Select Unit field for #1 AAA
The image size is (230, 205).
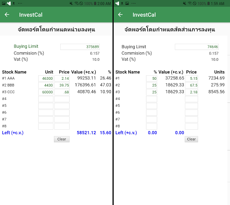point(46,78)
